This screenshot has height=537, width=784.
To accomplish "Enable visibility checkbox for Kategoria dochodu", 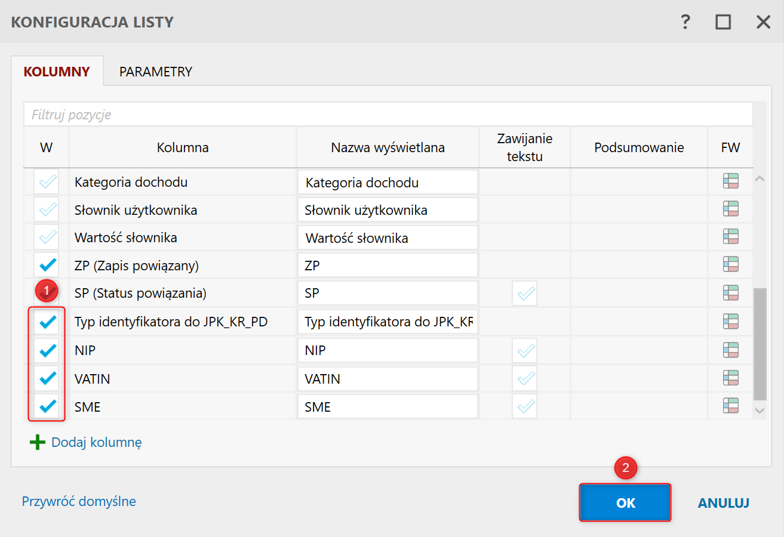I will [47, 181].
